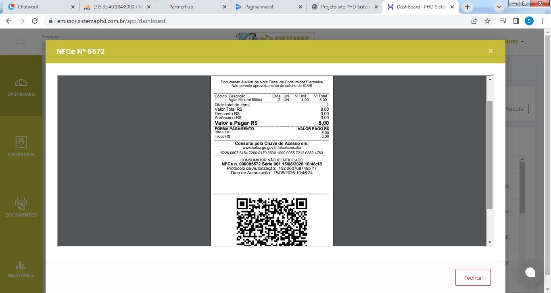Click the Água Mineral 500ml item row
This screenshot has height=293, width=551.
(x=271, y=100)
